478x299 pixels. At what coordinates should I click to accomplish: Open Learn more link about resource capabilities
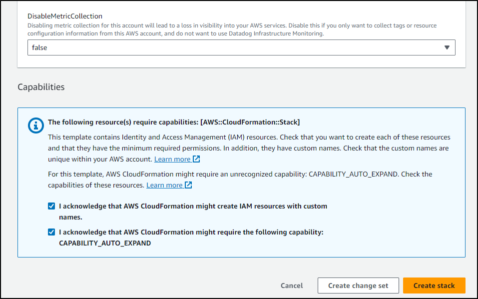tap(164, 185)
